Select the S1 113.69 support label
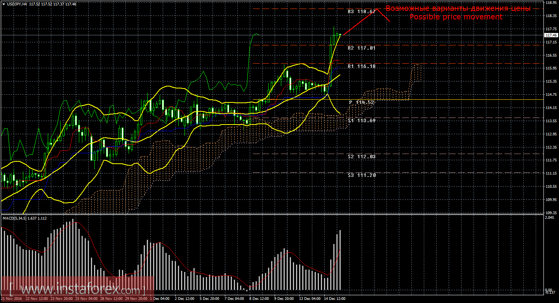 362,121
